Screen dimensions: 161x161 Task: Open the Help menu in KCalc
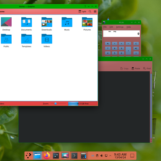(x=128, y=27)
